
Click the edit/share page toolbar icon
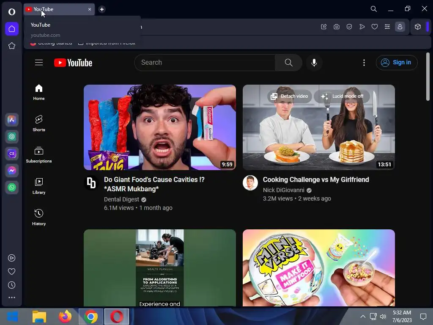pos(324,27)
